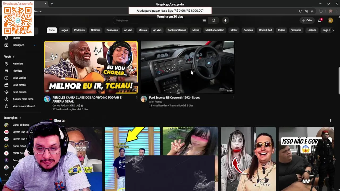Screen dimensions: 340x191
Task: Select the Tudo filter chip
Action: tap(52, 30)
